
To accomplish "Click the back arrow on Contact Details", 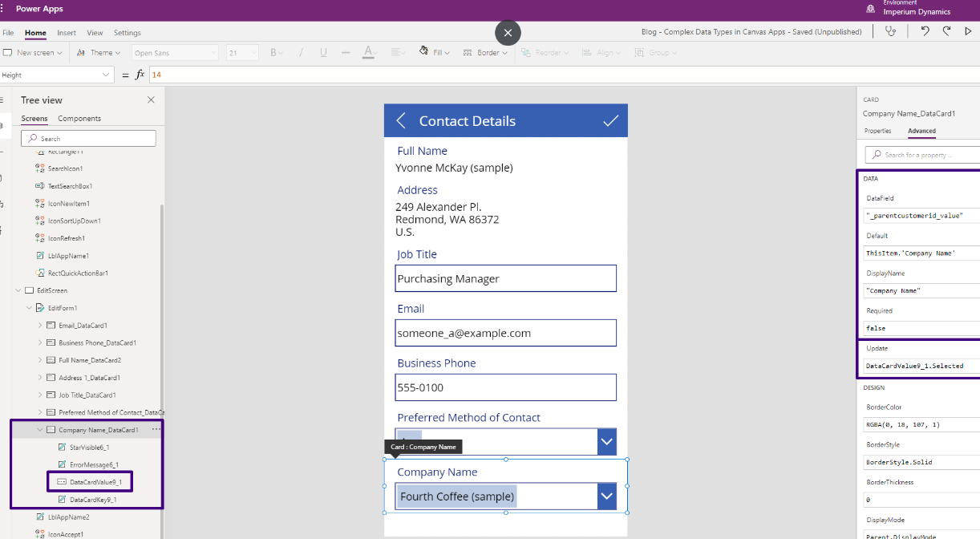I will (x=400, y=120).
